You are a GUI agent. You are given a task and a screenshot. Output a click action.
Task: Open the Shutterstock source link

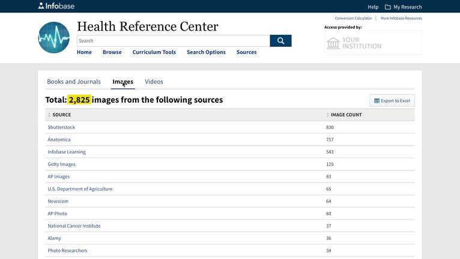tap(61, 127)
